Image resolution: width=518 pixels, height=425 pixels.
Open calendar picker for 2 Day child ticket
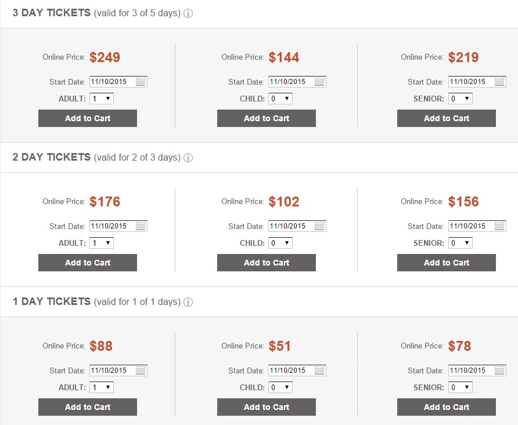pyautogui.click(x=319, y=226)
